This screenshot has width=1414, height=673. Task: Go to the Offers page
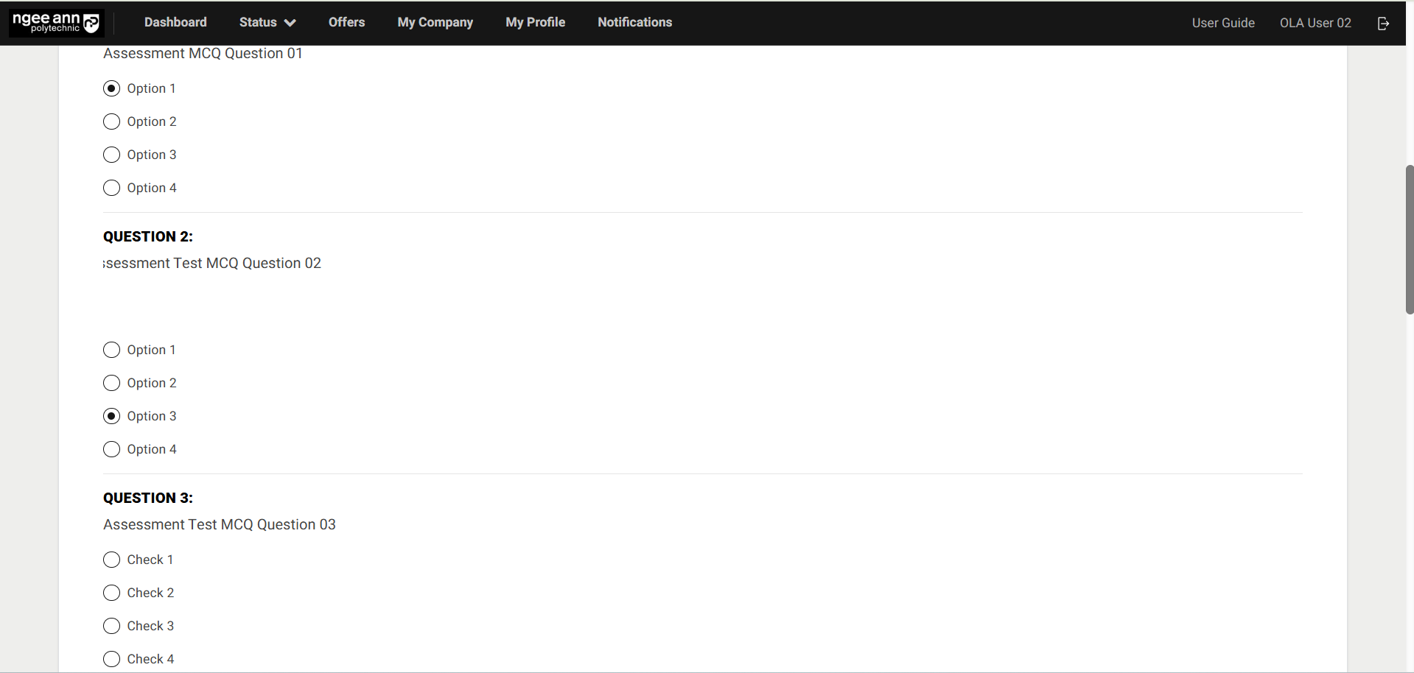coord(346,23)
